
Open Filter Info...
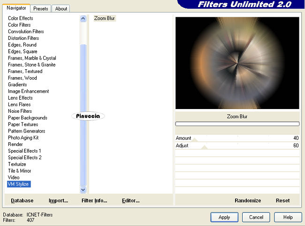coord(94,200)
